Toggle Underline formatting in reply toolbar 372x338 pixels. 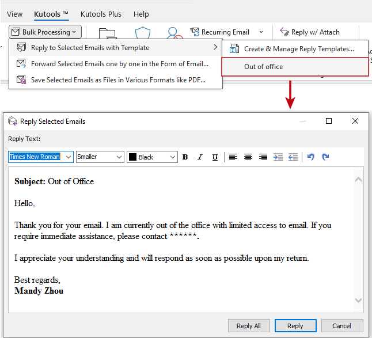(x=215, y=157)
